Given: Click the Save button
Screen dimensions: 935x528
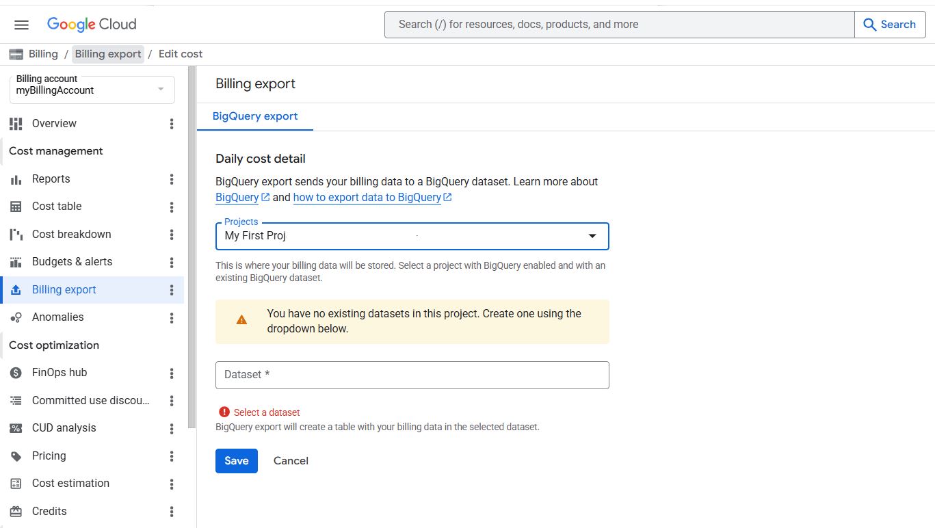Looking at the screenshot, I should 237,461.
